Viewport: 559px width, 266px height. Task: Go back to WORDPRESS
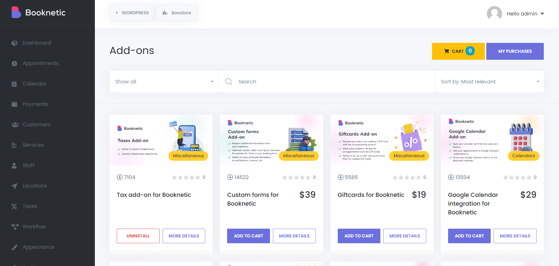pos(132,13)
